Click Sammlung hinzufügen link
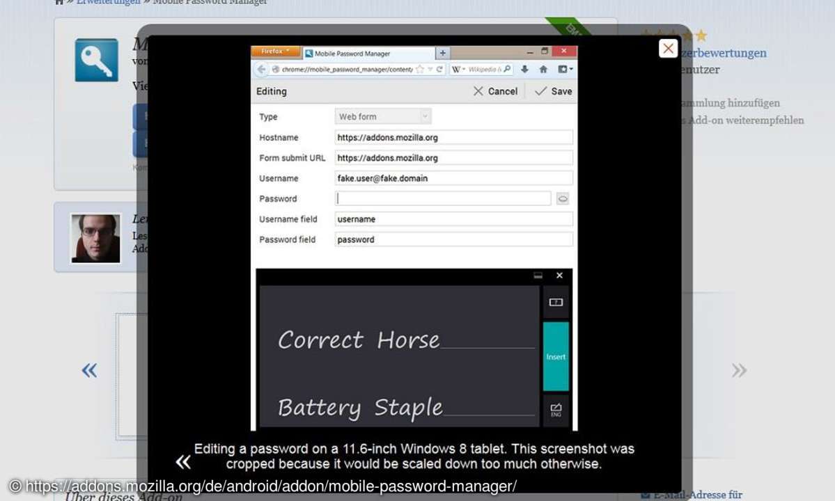Image resolution: width=835 pixels, height=501 pixels. 731,103
